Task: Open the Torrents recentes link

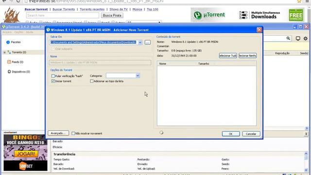Action: 92,9
